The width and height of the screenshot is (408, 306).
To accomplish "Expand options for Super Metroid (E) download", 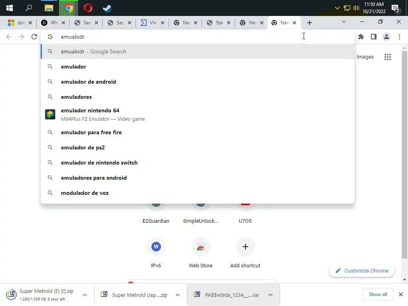I will pos(85,295).
